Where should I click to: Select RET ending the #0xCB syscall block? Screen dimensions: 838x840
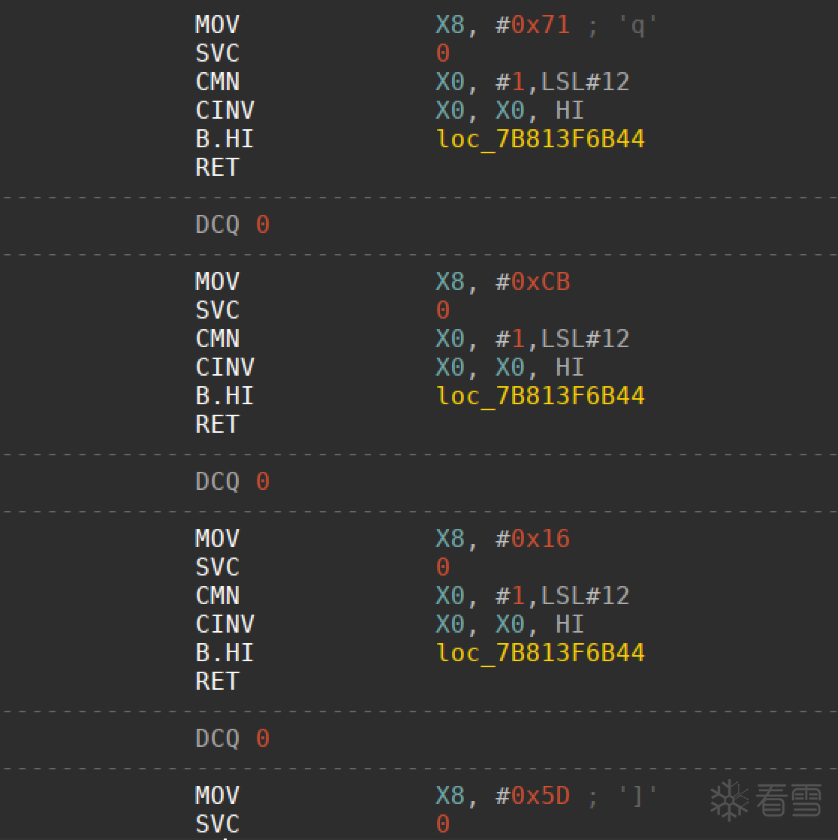[218, 425]
